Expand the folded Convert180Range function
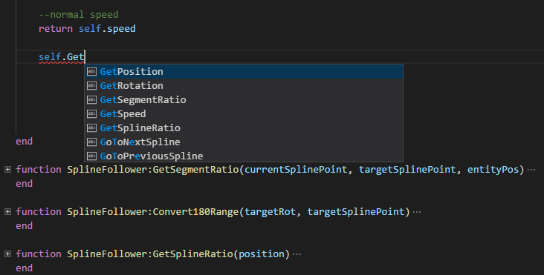Viewport: 544px width, 275px height. point(7,212)
